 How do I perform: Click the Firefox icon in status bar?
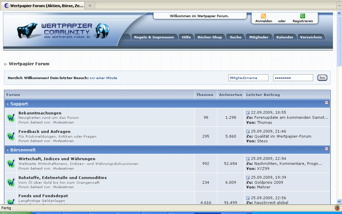point(337,208)
